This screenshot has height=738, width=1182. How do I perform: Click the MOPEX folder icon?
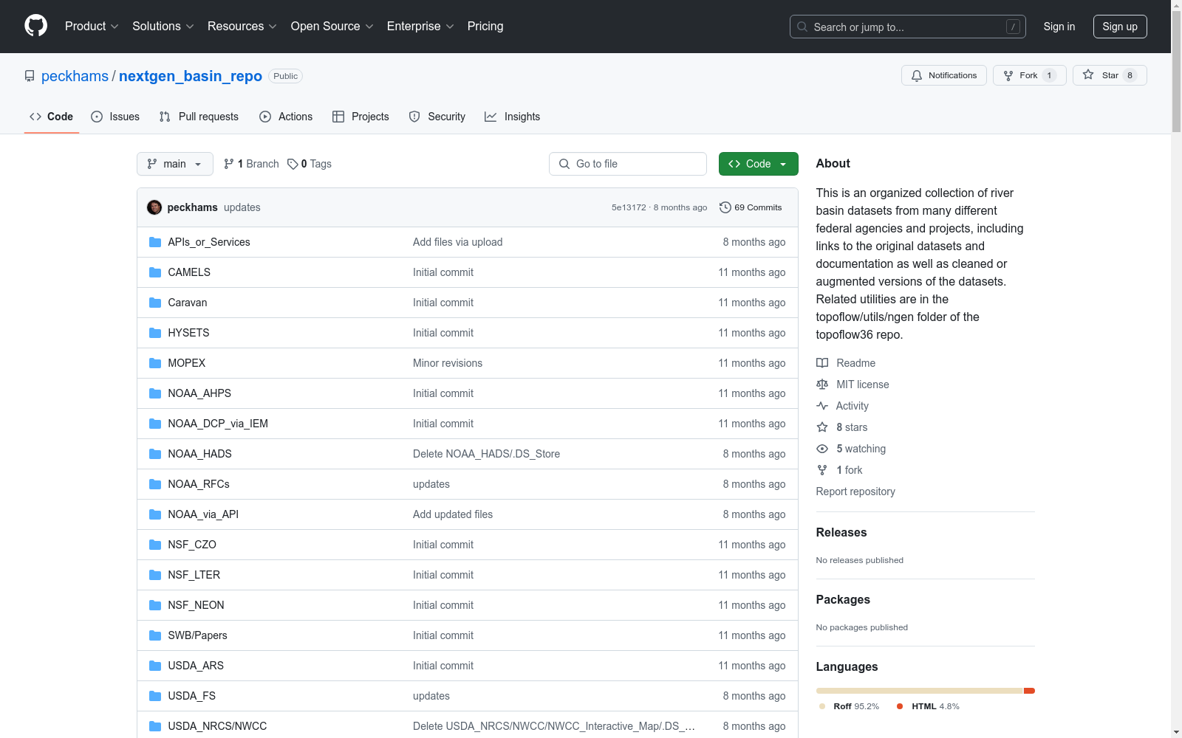coord(155,363)
